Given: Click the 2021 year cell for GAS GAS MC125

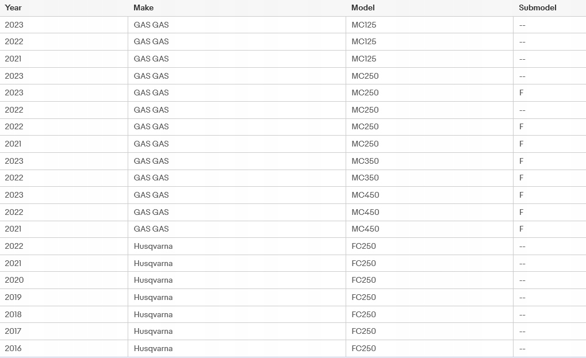Looking at the screenshot, I should [x=13, y=59].
